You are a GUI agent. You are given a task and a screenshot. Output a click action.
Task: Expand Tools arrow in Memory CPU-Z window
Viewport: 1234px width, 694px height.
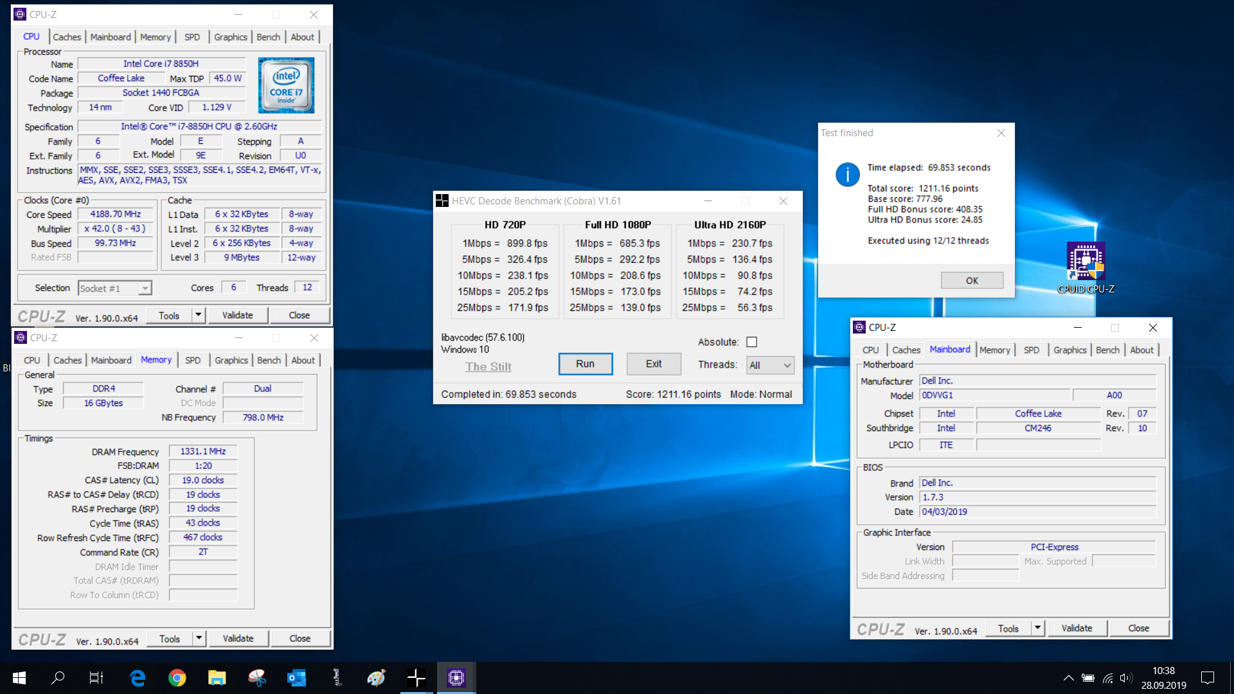[199, 638]
